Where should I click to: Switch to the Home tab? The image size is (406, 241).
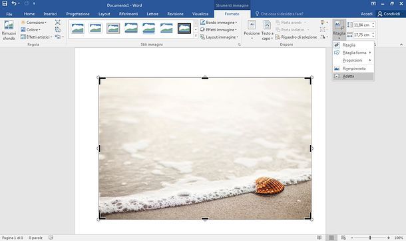[29, 14]
